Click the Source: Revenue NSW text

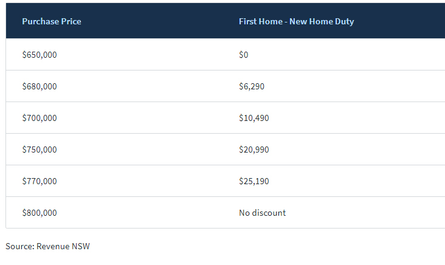[x=48, y=246]
